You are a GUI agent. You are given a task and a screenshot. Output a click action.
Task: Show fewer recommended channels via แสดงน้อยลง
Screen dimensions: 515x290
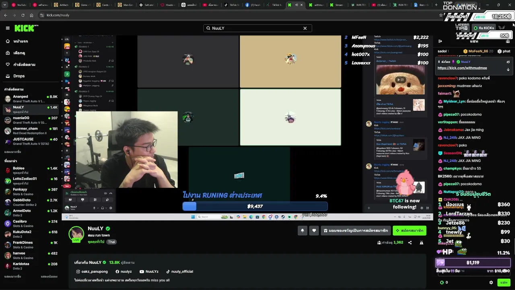49,277
